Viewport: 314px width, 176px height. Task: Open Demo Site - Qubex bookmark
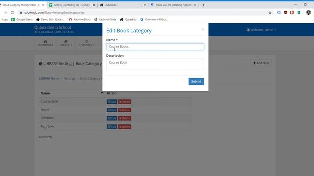[x=51, y=20]
